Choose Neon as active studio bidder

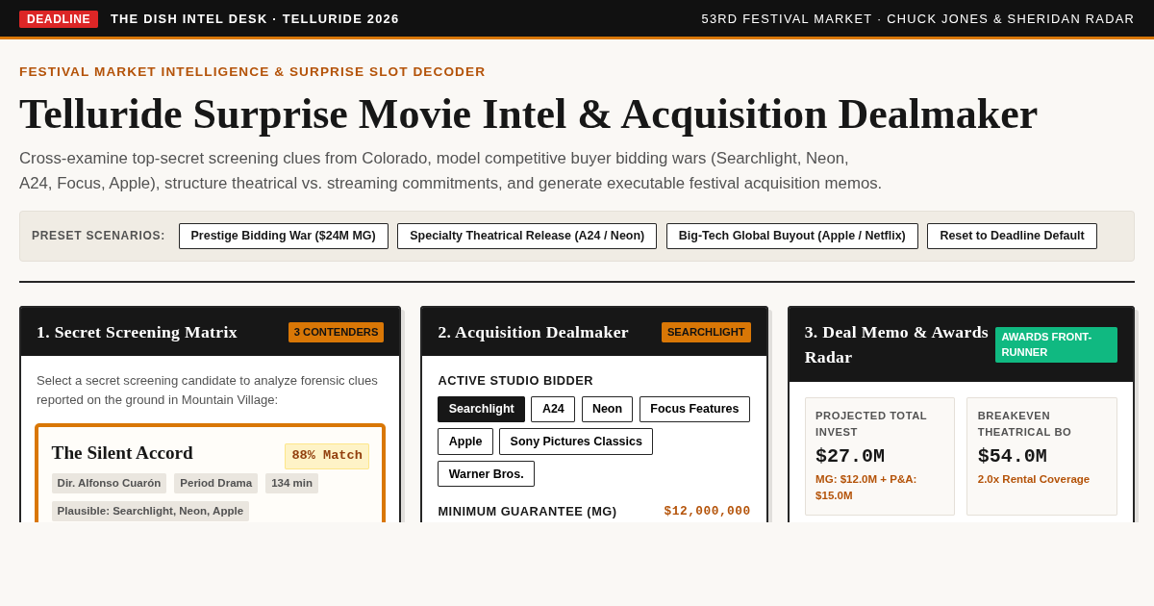(x=607, y=410)
